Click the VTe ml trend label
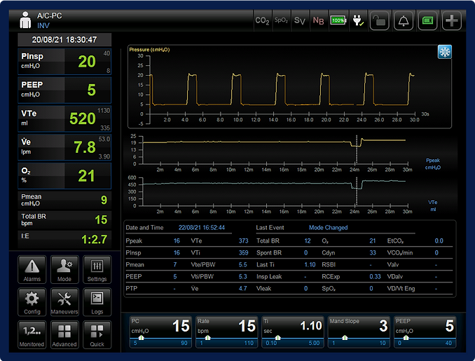Image resolution: width=475 pixels, height=361 pixels. [433, 206]
